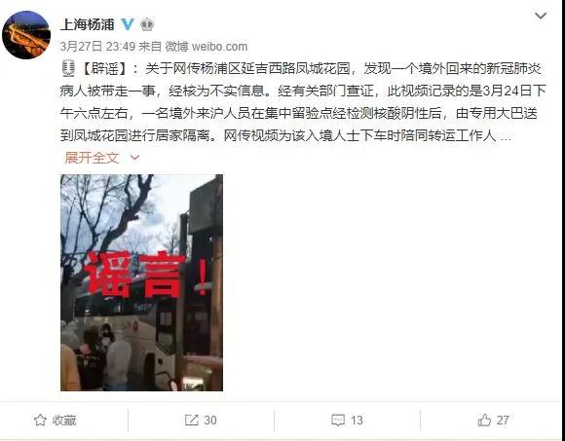Open the post options chevron menu
Viewport: 565px width, 441px height.
pos(541,16)
